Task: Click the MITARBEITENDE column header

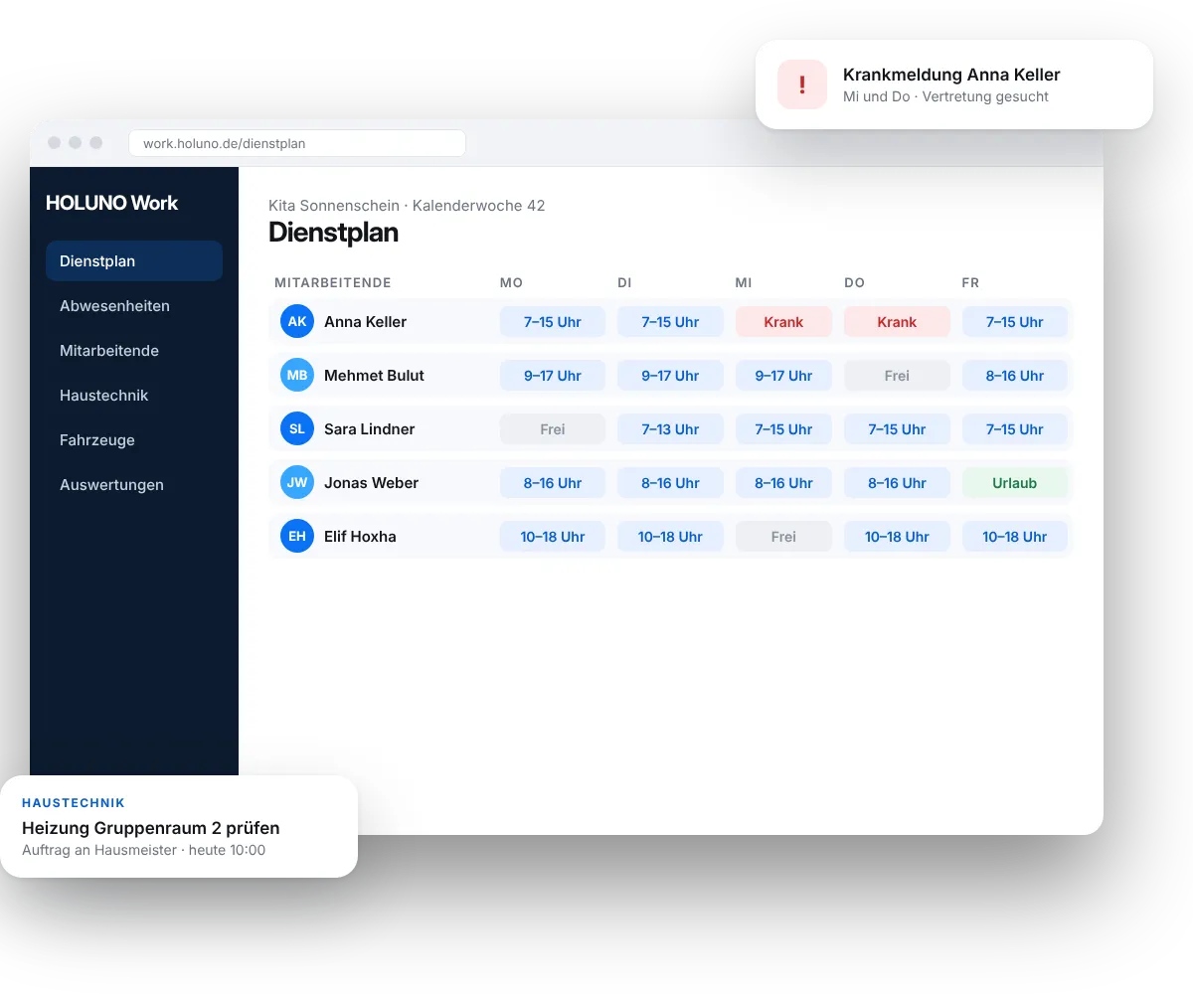Action: click(333, 283)
